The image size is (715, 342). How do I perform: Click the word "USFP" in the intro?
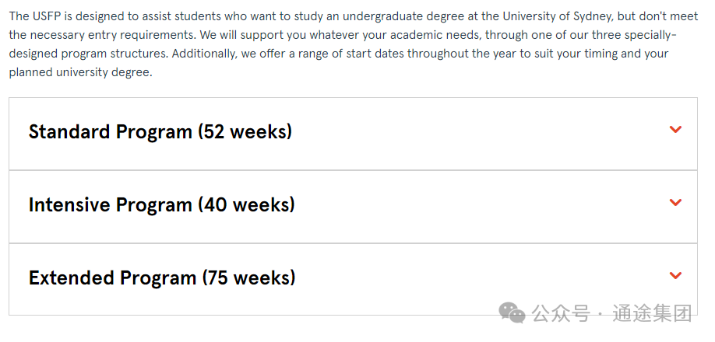44,16
